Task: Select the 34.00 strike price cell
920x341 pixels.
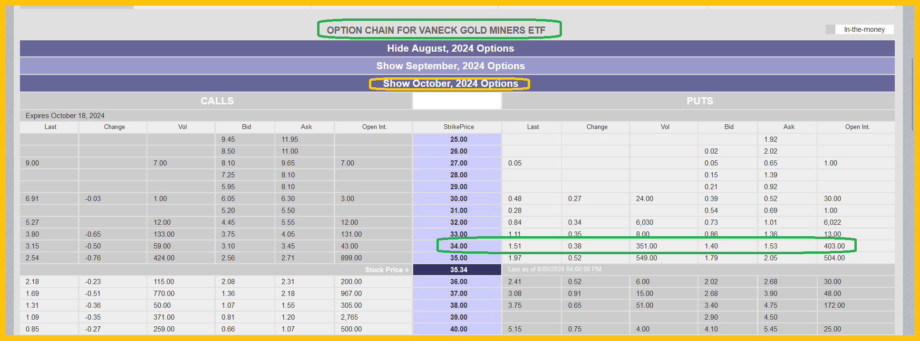Action: [x=458, y=246]
